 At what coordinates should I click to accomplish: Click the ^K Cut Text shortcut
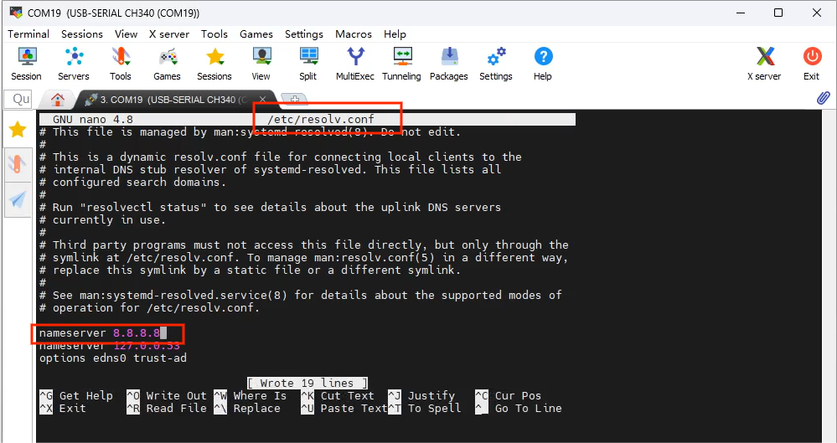tap(338, 396)
